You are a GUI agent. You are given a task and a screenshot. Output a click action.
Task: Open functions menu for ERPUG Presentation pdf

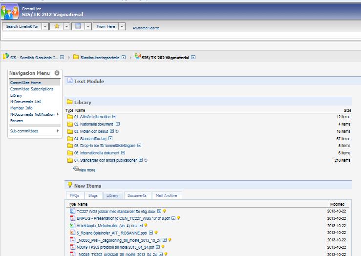173,218
